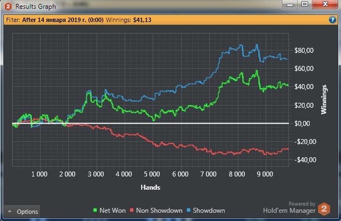Image resolution: width=341 pixels, height=221 pixels.
Task: Click the Results Graph window title
Action: 36,7
